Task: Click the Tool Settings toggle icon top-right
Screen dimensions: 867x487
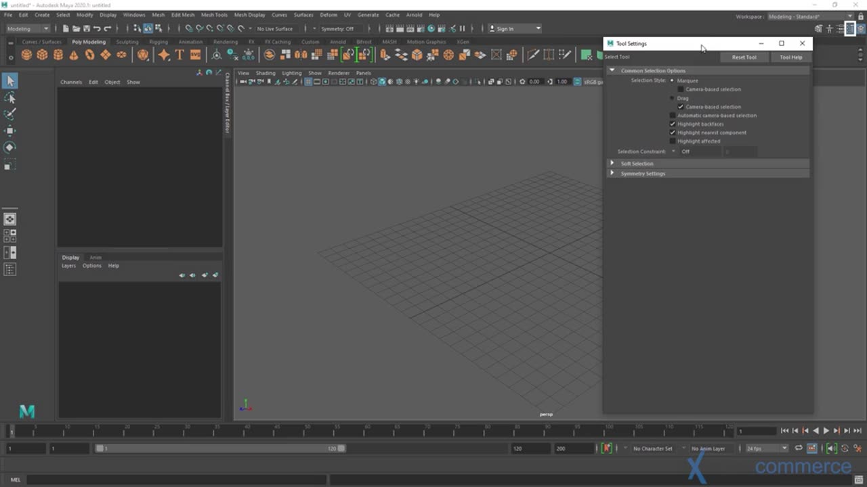Action: pyautogui.click(x=850, y=28)
